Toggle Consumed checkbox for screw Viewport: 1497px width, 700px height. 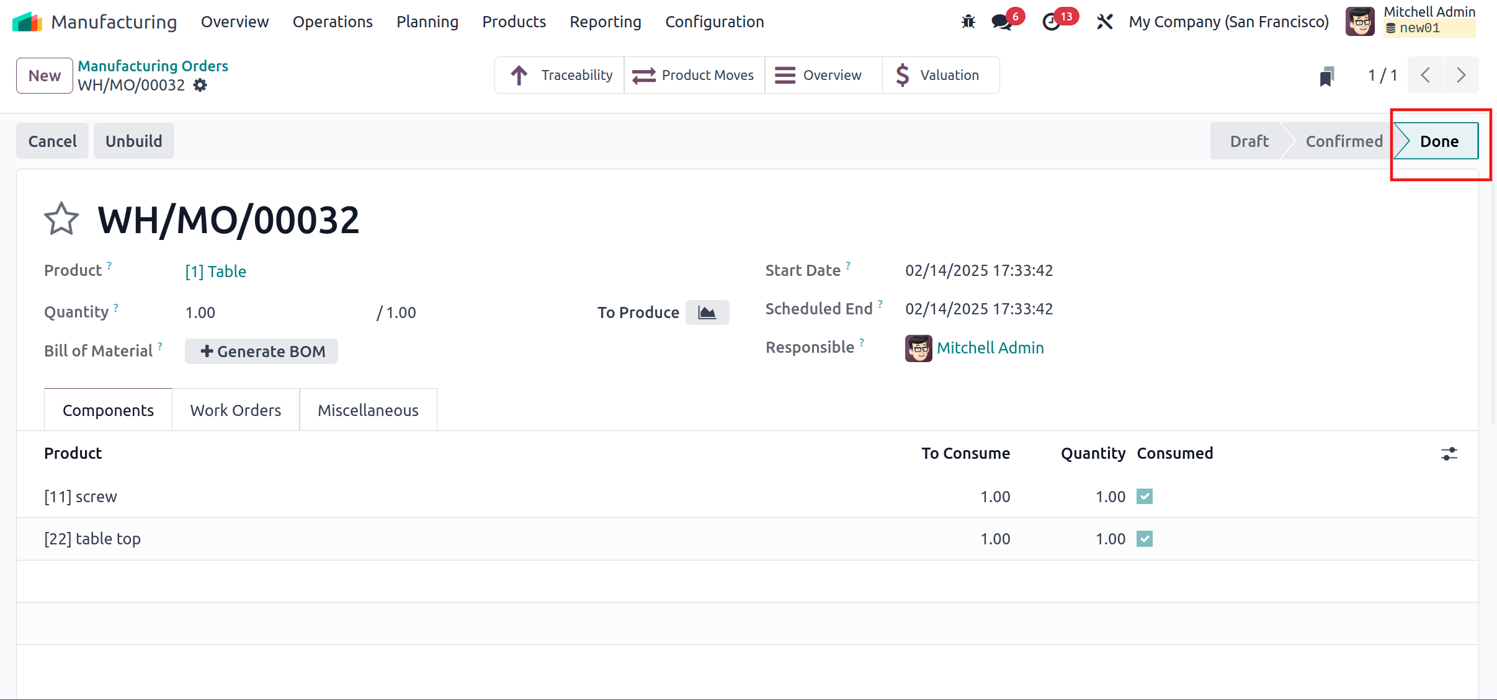tap(1144, 497)
